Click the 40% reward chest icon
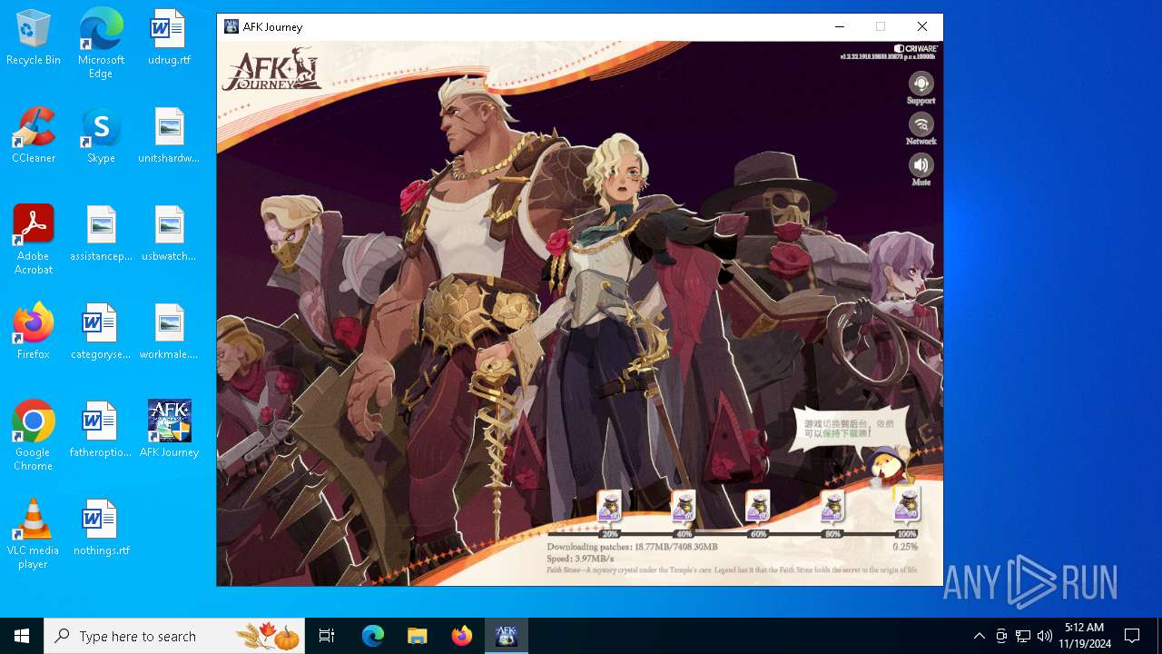This screenshot has height=654, width=1162. pyautogui.click(x=684, y=507)
